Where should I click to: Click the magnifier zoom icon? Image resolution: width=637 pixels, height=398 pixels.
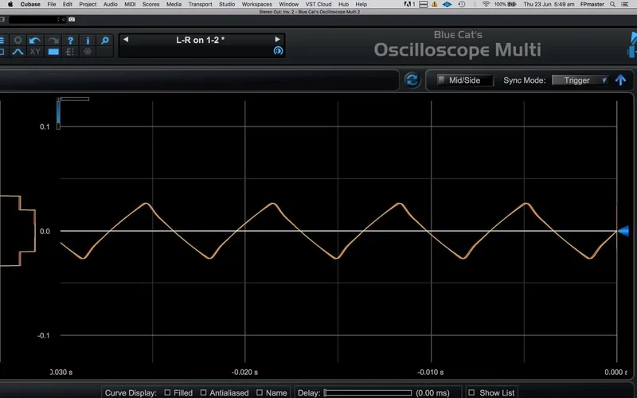(x=104, y=40)
